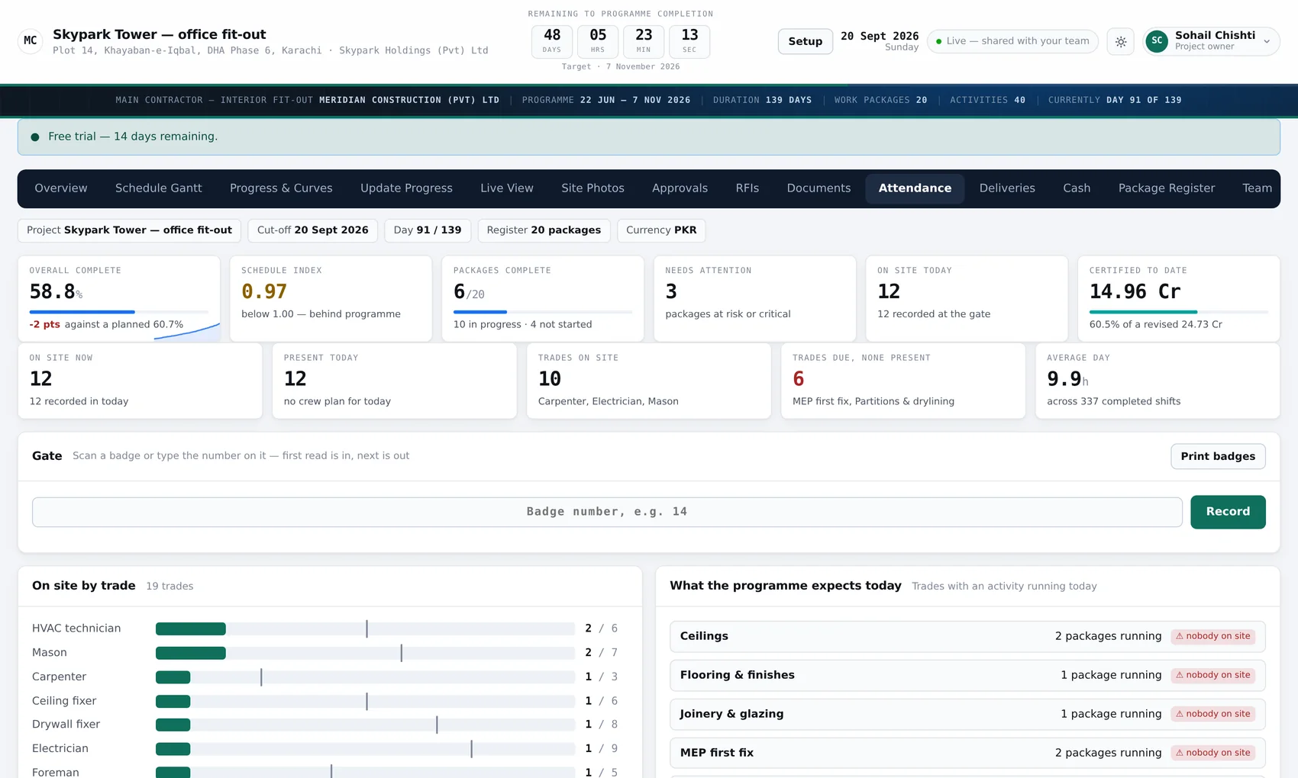Select the MEP first fix row
The width and height of the screenshot is (1298, 778).
967,753
